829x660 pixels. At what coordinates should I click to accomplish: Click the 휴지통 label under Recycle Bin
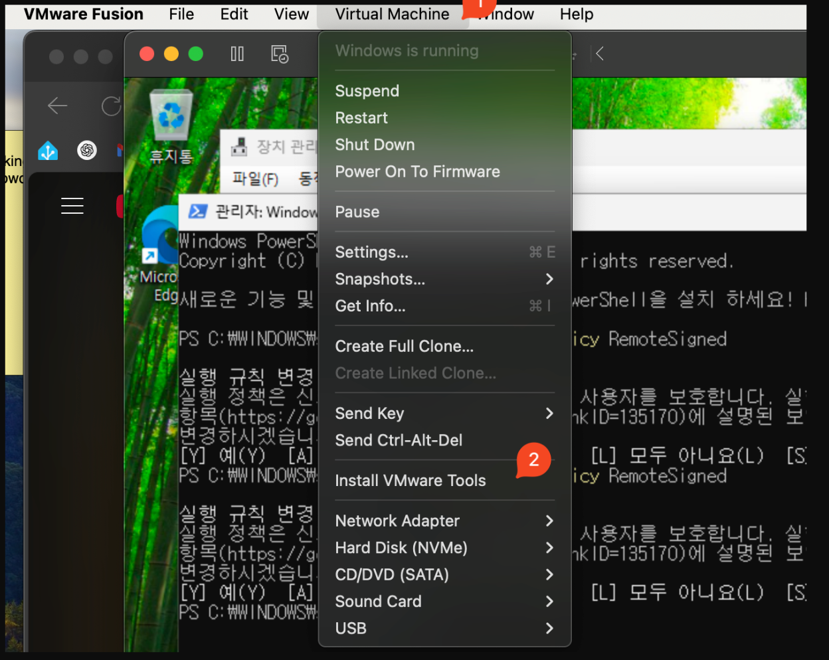click(171, 157)
